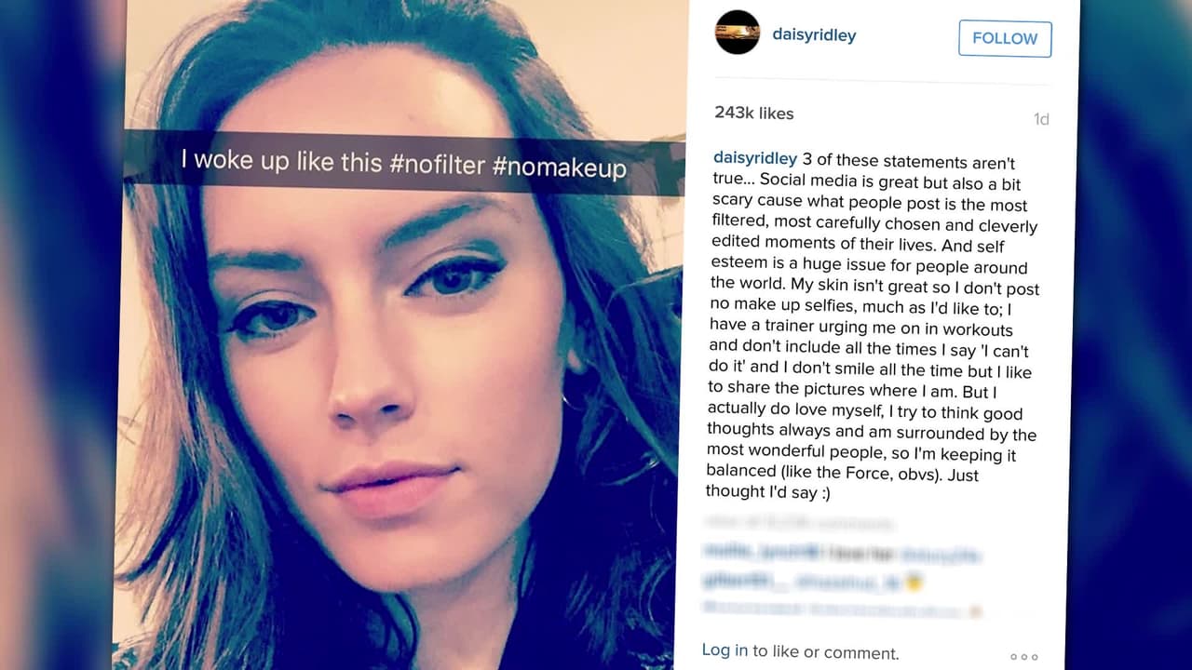Click the Log in link
1192x670 pixels.
pos(725,650)
